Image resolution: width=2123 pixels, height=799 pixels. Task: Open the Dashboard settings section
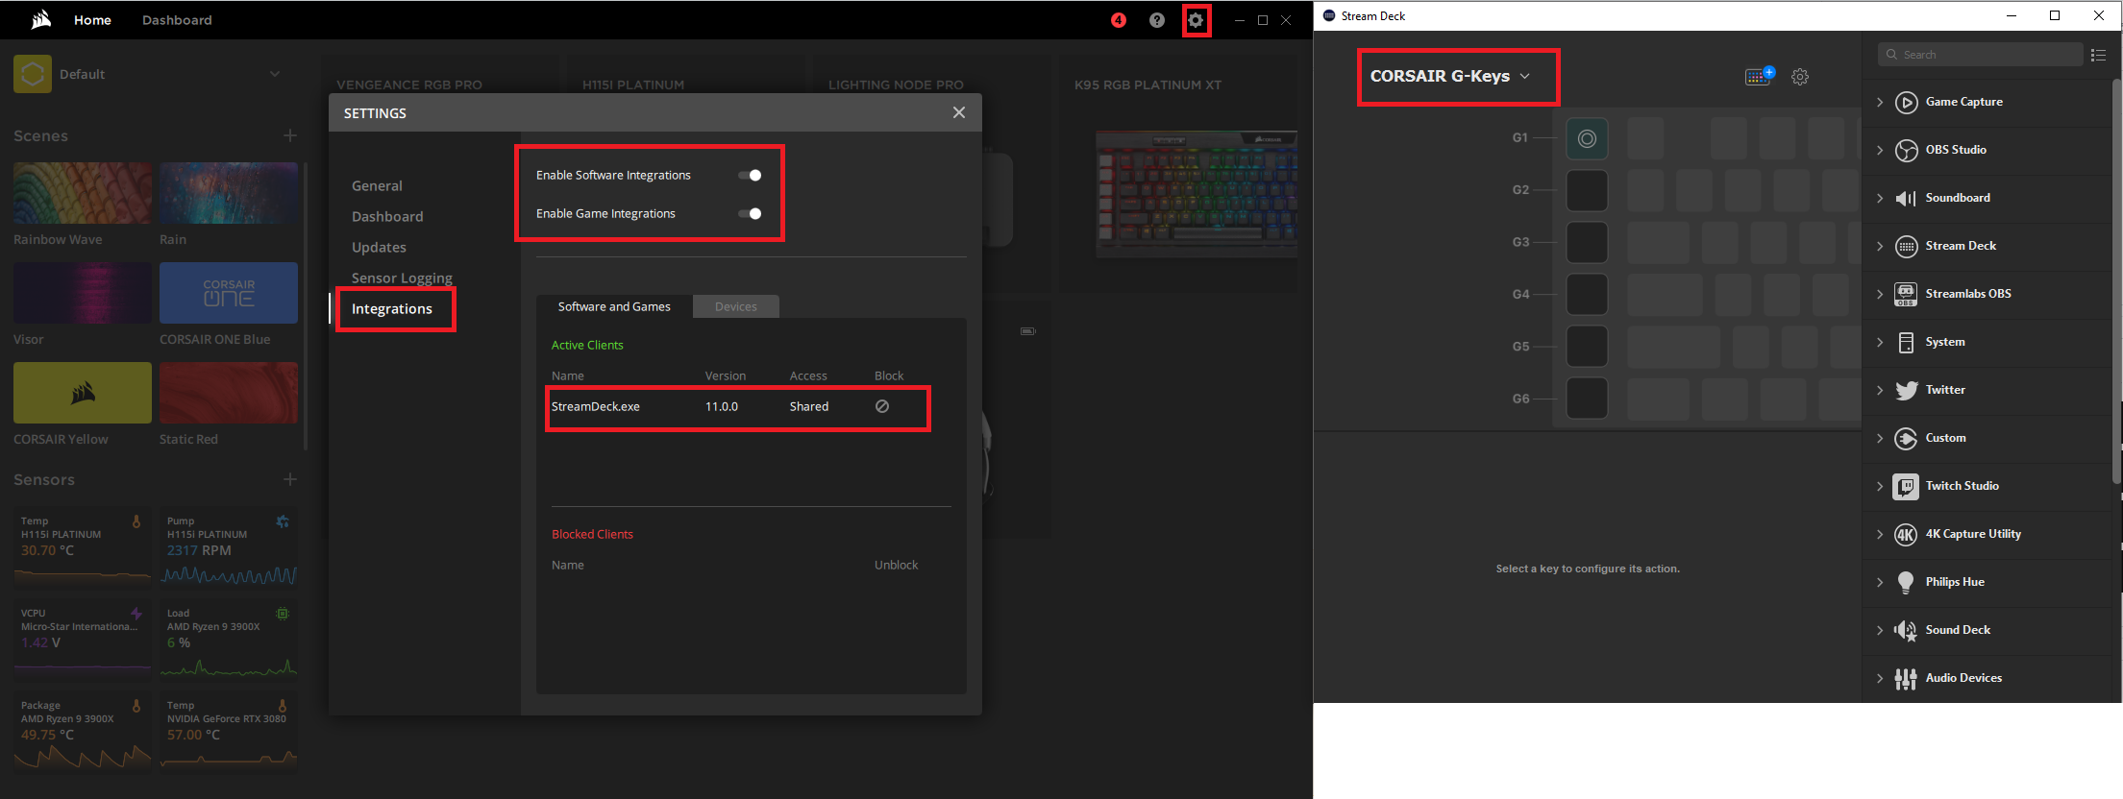point(387,216)
